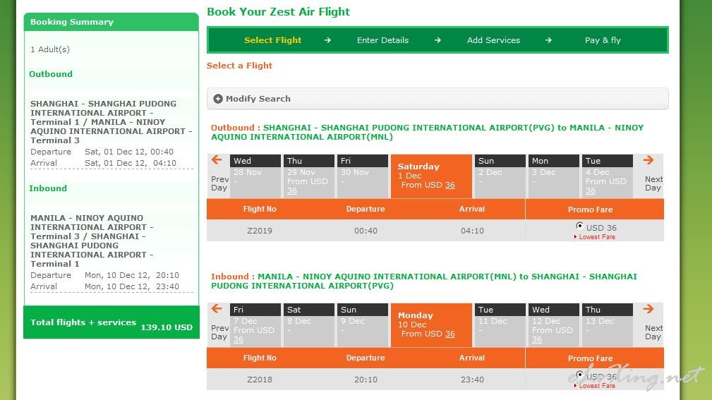Click the arrow after the Add Services step
This screenshot has width=712, height=400.
point(548,40)
